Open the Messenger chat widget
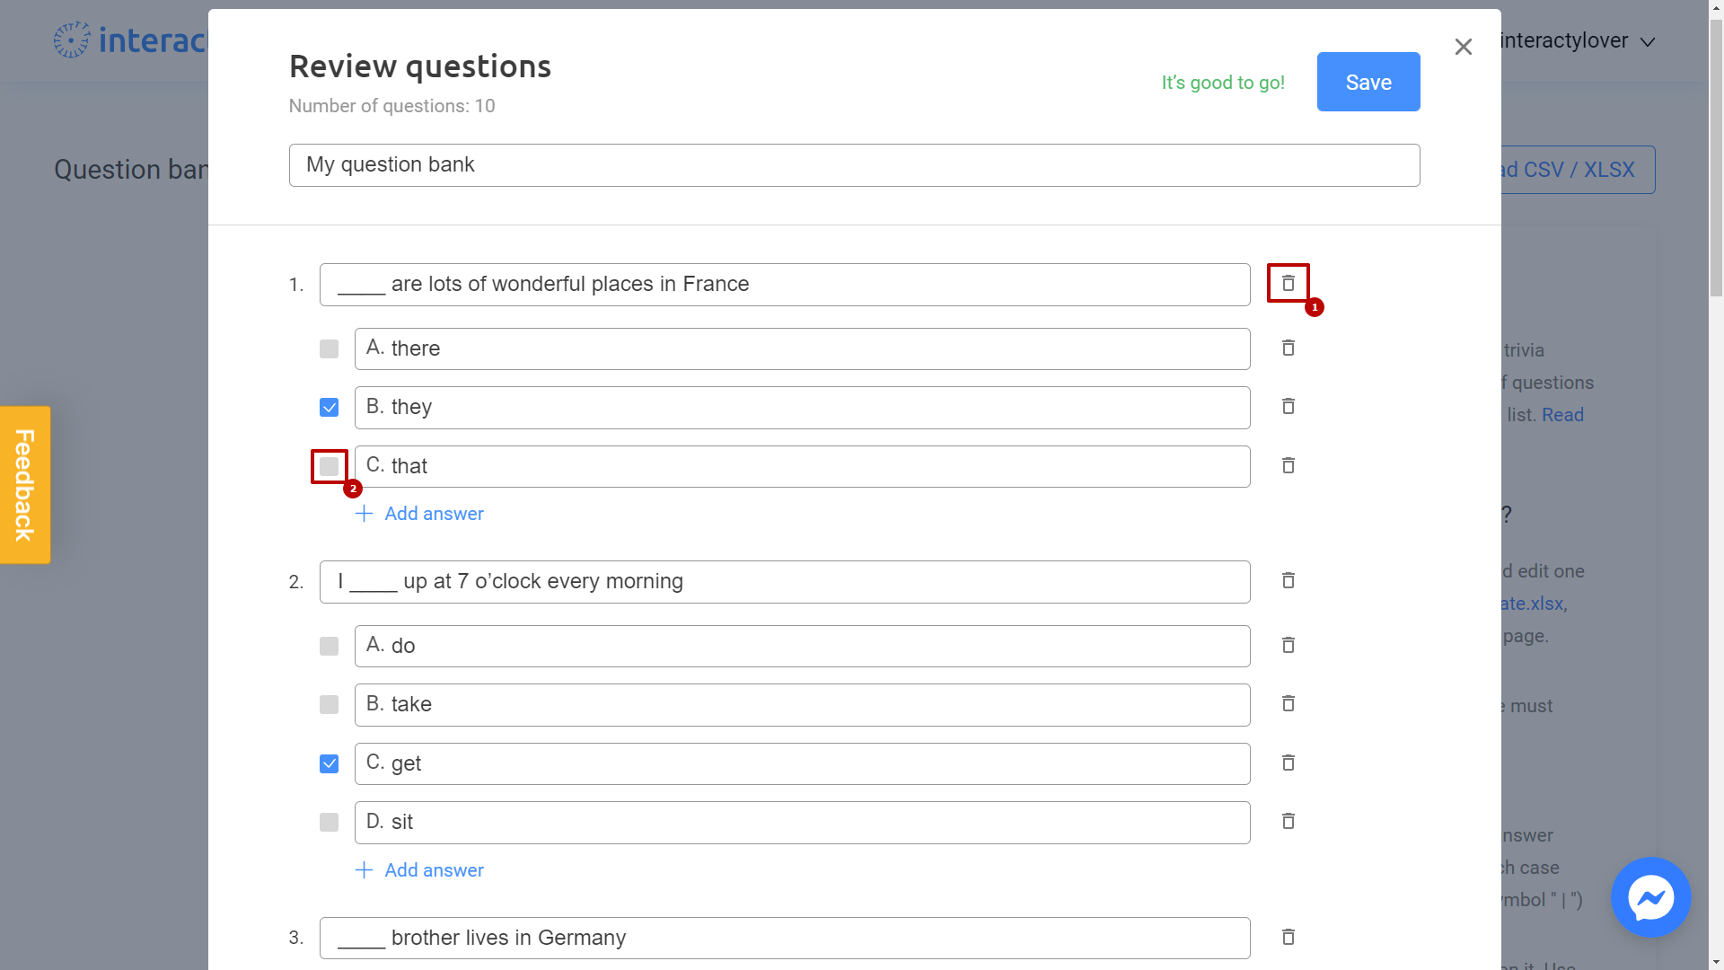The width and height of the screenshot is (1724, 970). (x=1652, y=898)
